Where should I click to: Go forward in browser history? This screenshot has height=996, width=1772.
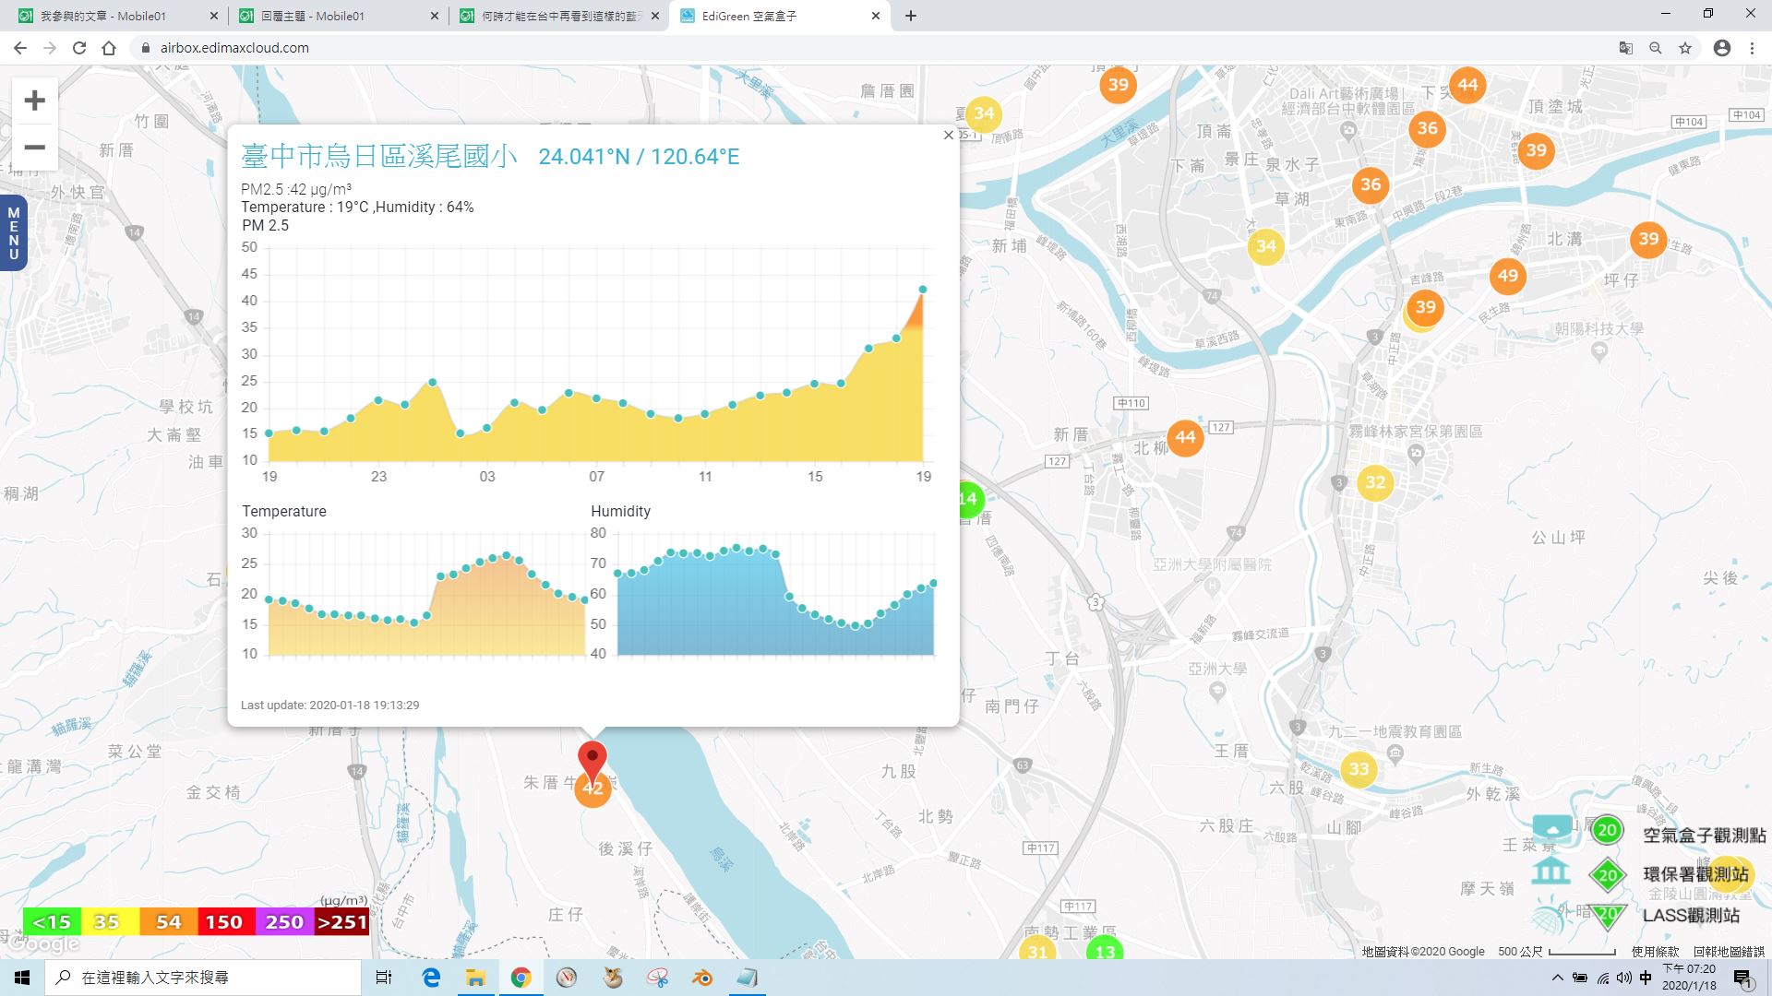pos(50,48)
